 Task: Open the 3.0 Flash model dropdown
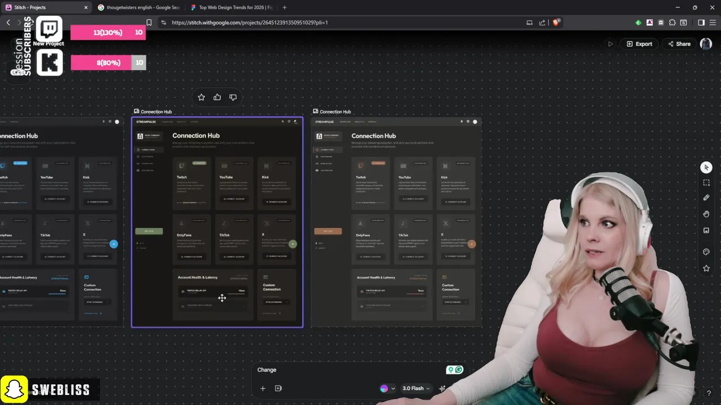click(x=416, y=388)
